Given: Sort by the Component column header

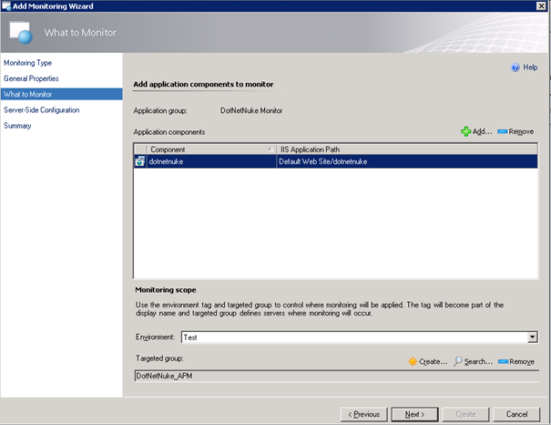Looking at the screenshot, I should 211,150.
